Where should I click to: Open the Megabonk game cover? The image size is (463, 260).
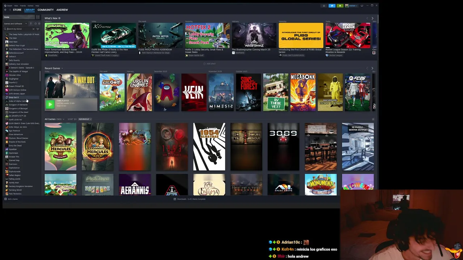point(303,92)
